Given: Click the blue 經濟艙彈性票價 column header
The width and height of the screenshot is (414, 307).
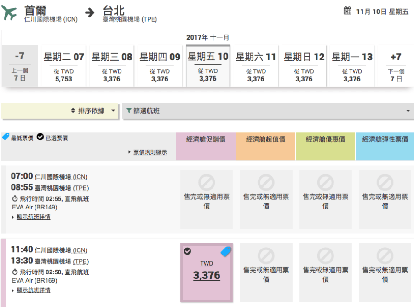Looking at the screenshot, I should [385, 146].
